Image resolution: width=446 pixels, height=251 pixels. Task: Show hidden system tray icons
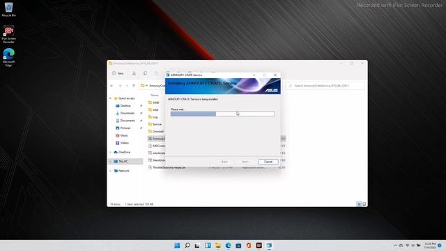click(x=395, y=245)
